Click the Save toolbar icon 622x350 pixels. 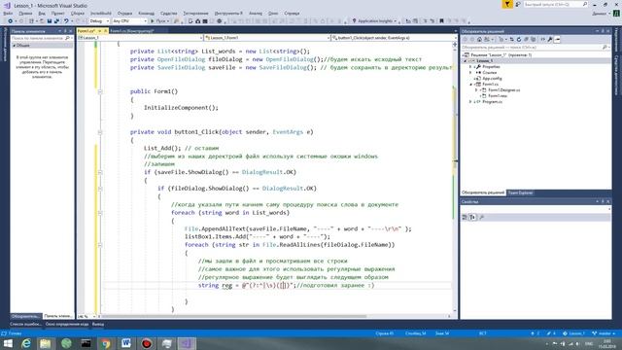tap(50, 21)
